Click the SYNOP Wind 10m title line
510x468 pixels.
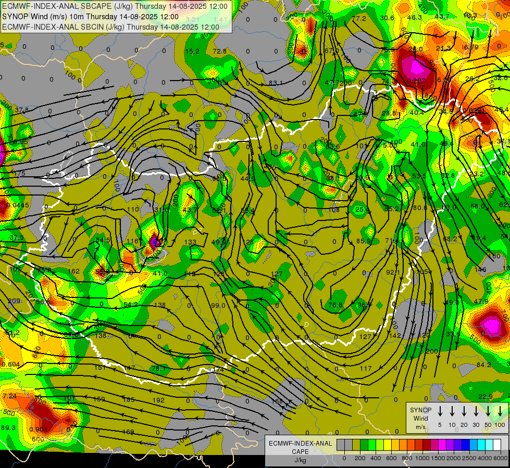pyautogui.click(x=91, y=17)
